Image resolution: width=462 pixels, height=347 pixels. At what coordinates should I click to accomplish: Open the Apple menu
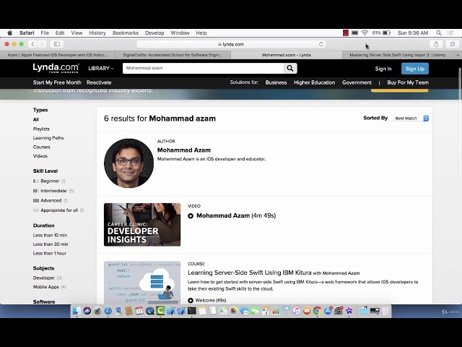point(9,33)
